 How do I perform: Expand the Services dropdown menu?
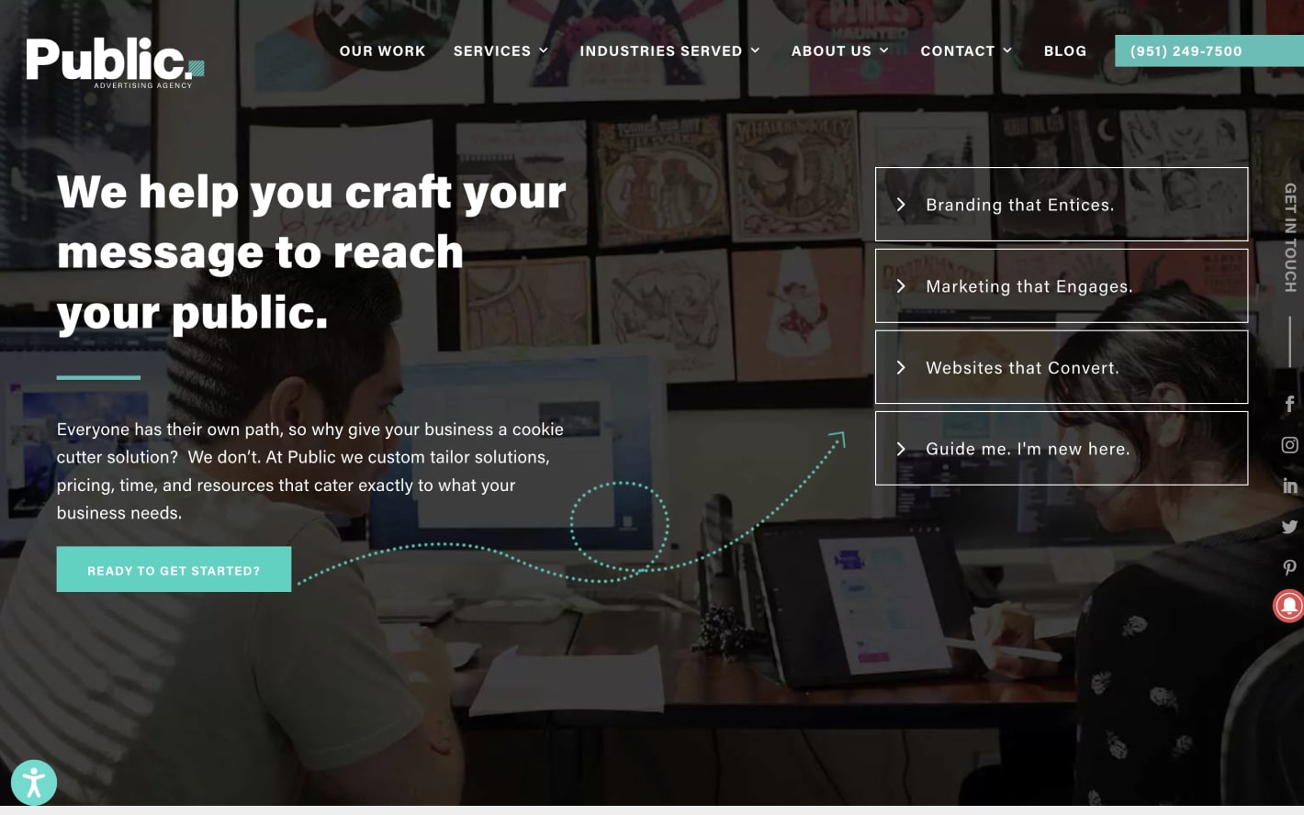(x=500, y=51)
